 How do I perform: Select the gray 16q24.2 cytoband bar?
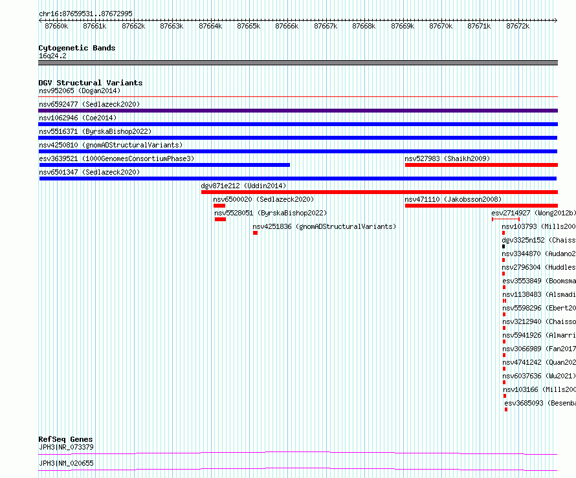click(x=298, y=63)
